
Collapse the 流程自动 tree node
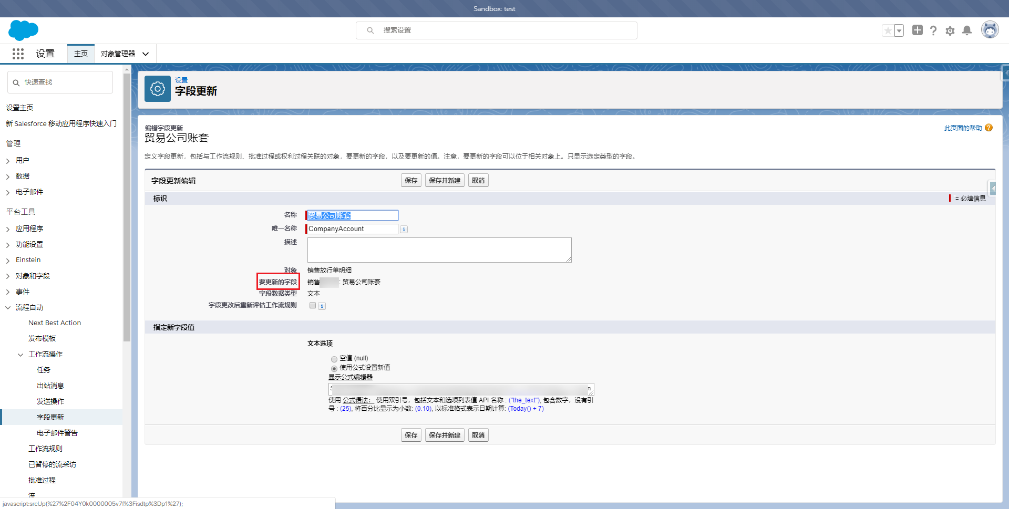pyautogui.click(x=8, y=308)
